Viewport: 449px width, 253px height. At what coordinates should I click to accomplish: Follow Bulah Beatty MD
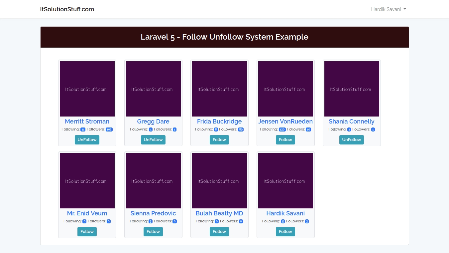point(219,232)
